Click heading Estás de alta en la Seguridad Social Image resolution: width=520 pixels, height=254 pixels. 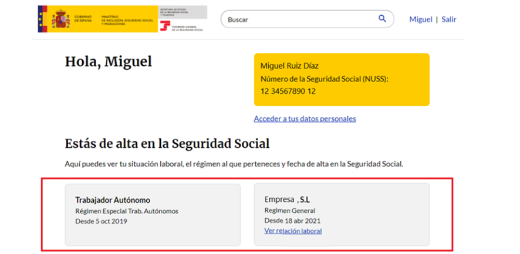(x=167, y=144)
